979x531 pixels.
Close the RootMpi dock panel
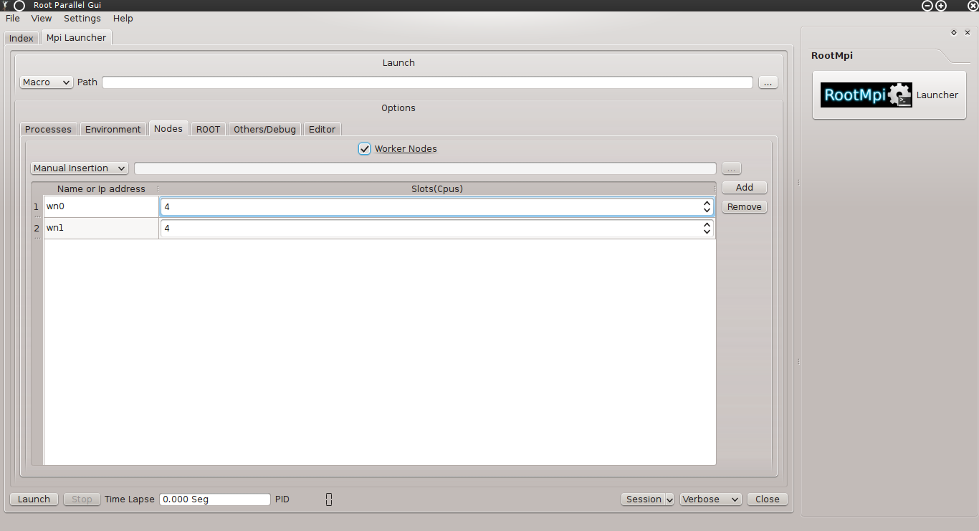(x=967, y=33)
